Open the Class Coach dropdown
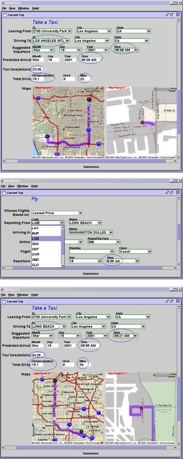 click(x=149, y=251)
